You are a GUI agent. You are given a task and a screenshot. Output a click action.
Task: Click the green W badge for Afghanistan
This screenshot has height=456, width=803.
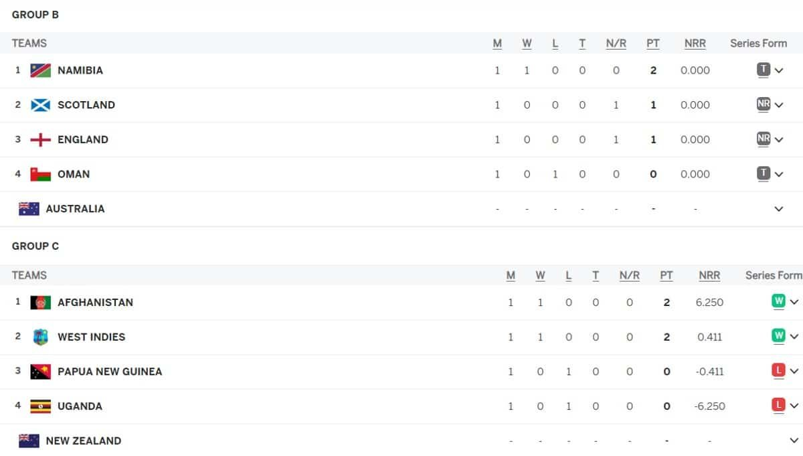point(778,301)
